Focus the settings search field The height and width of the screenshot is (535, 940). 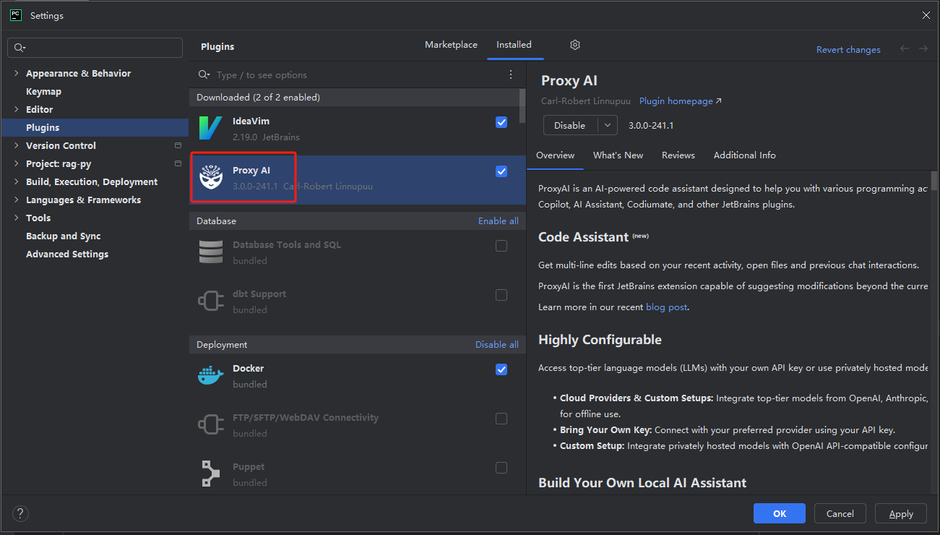coord(95,48)
